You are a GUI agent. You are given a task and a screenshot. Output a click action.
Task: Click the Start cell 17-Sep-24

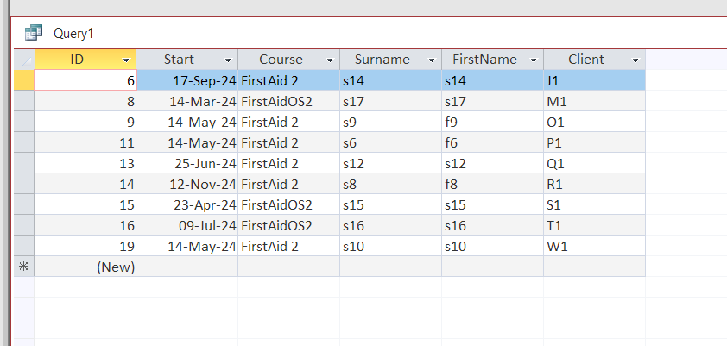pos(186,80)
